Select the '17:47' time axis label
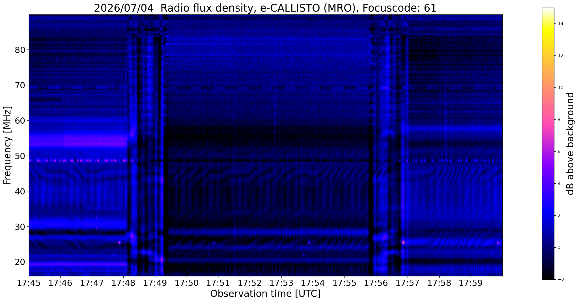The width and height of the screenshot is (579, 302). click(92, 283)
